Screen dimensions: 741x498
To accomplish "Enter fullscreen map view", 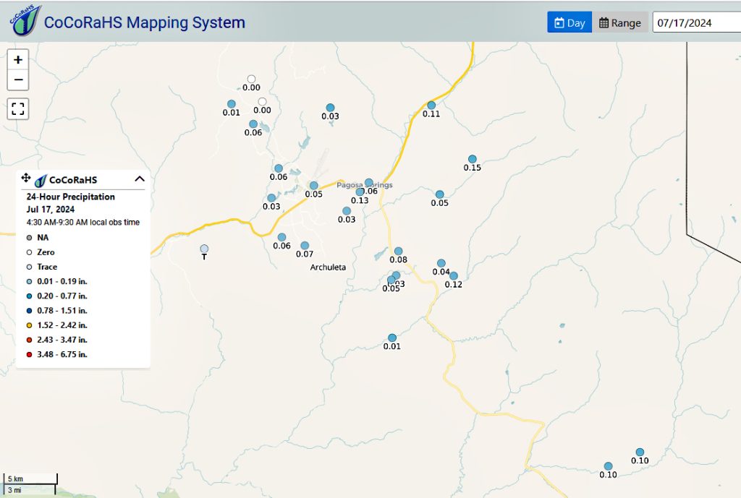I will click(18, 109).
